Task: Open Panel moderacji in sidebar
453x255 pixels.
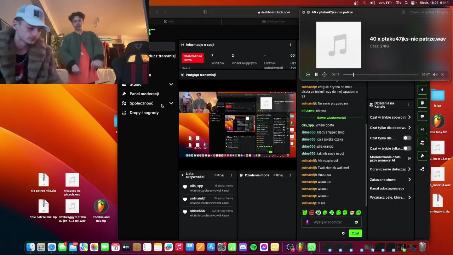Action: [x=144, y=94]
